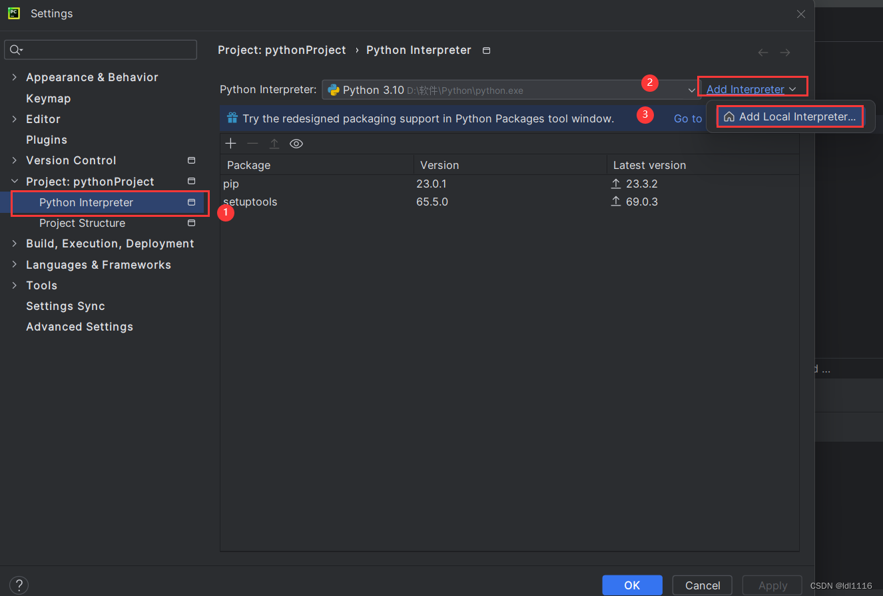Expand Appearance & Behavior section

point(14,77)
